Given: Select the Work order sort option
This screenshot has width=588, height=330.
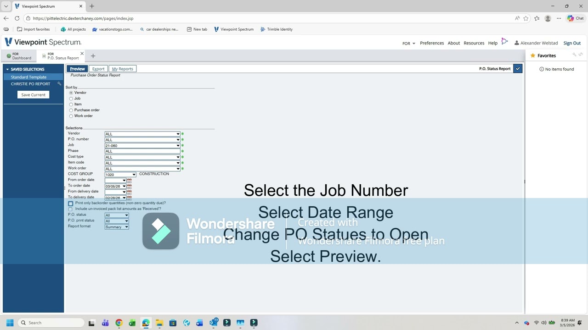Looking at the screenshot, I should pos(71,116).
